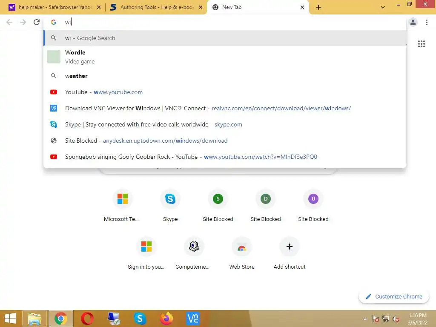Screen dimensions: 436x327
Task: Open YouTube www.youtube.com suggestion
Action: (x=225, y=92)
